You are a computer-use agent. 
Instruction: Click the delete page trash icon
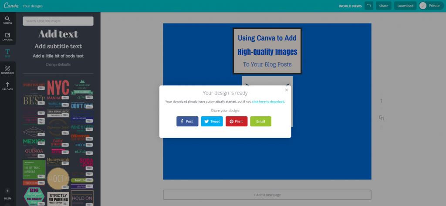(x=382, y=127)
